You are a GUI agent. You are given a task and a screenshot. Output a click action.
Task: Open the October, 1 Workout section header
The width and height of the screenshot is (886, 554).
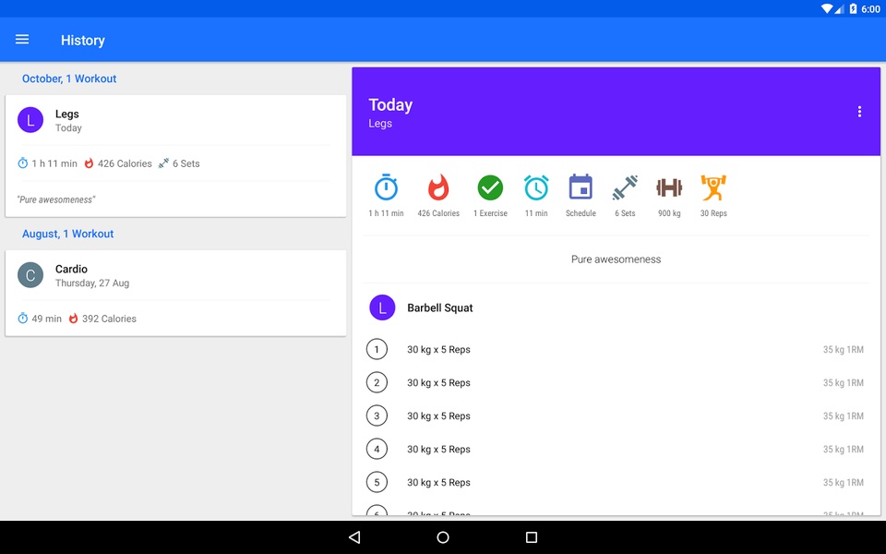[69, 78]
